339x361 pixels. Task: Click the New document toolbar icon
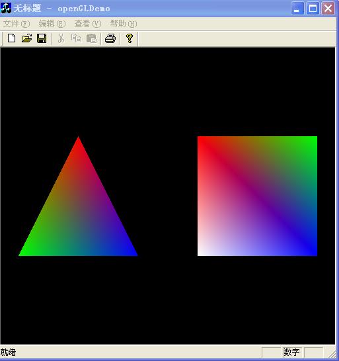[11, 38]
